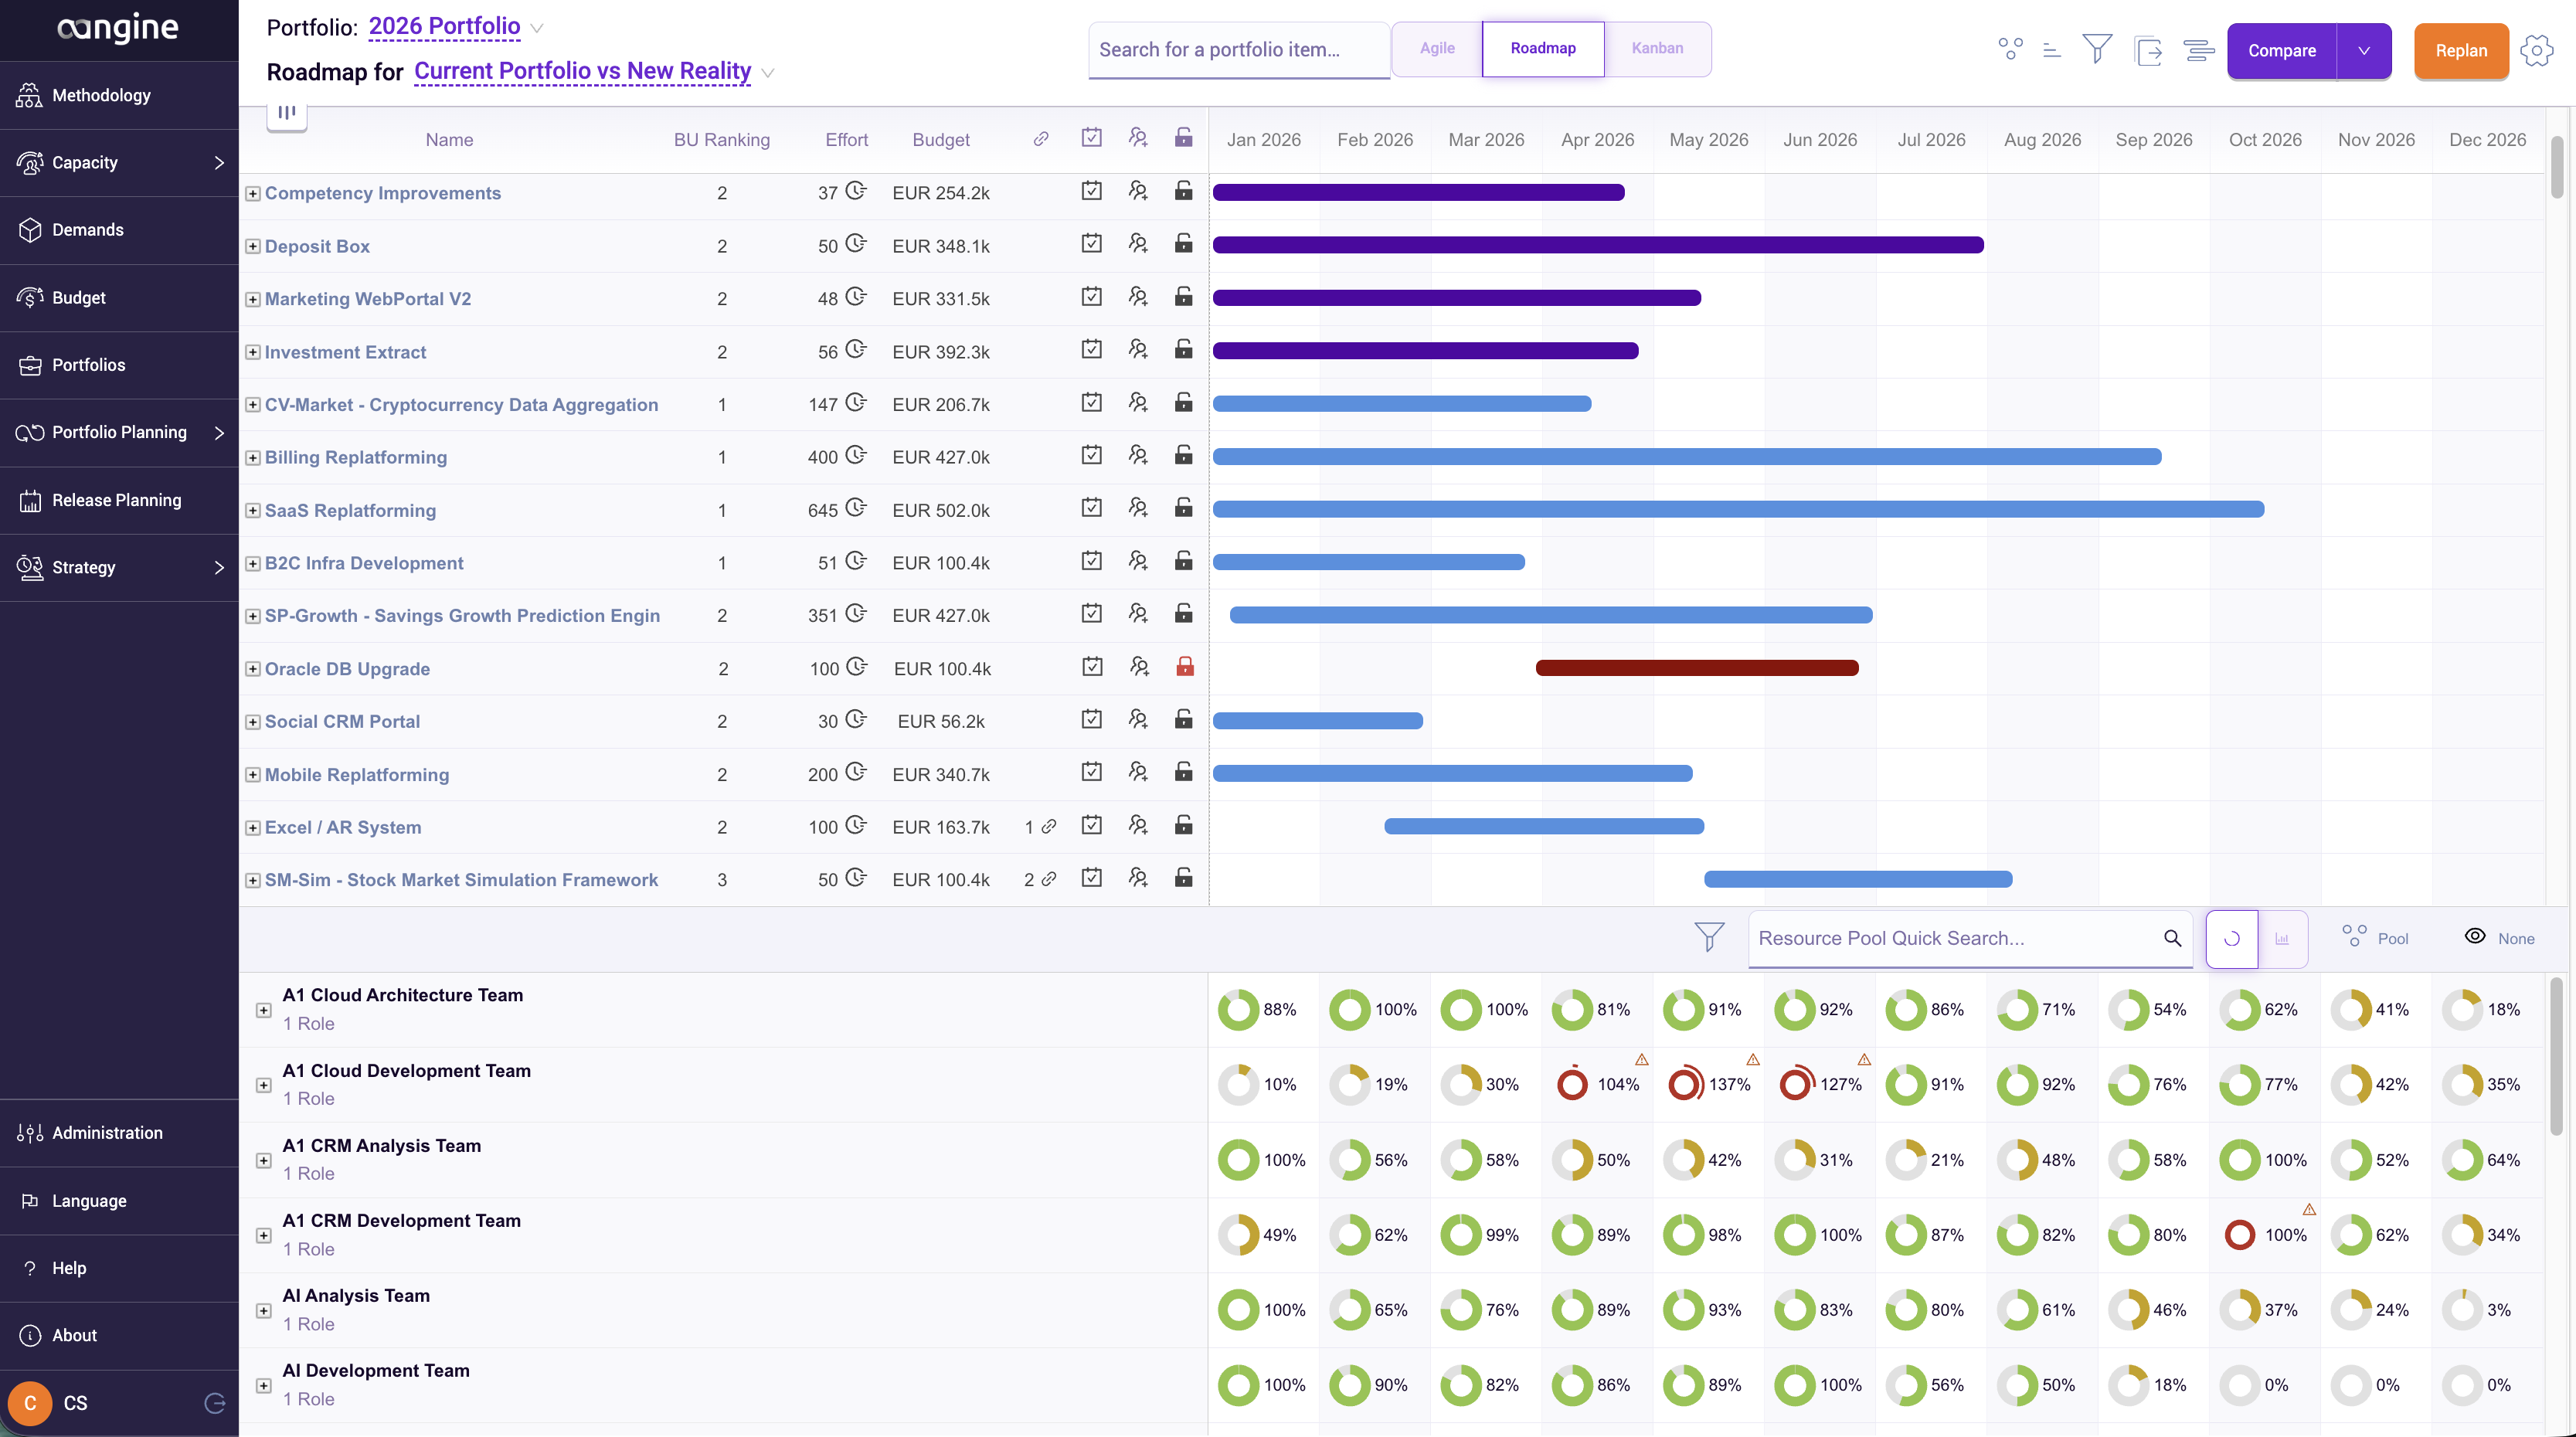
Task: Click the resource pool filter funnel icon
Action: coord(1709,937)
